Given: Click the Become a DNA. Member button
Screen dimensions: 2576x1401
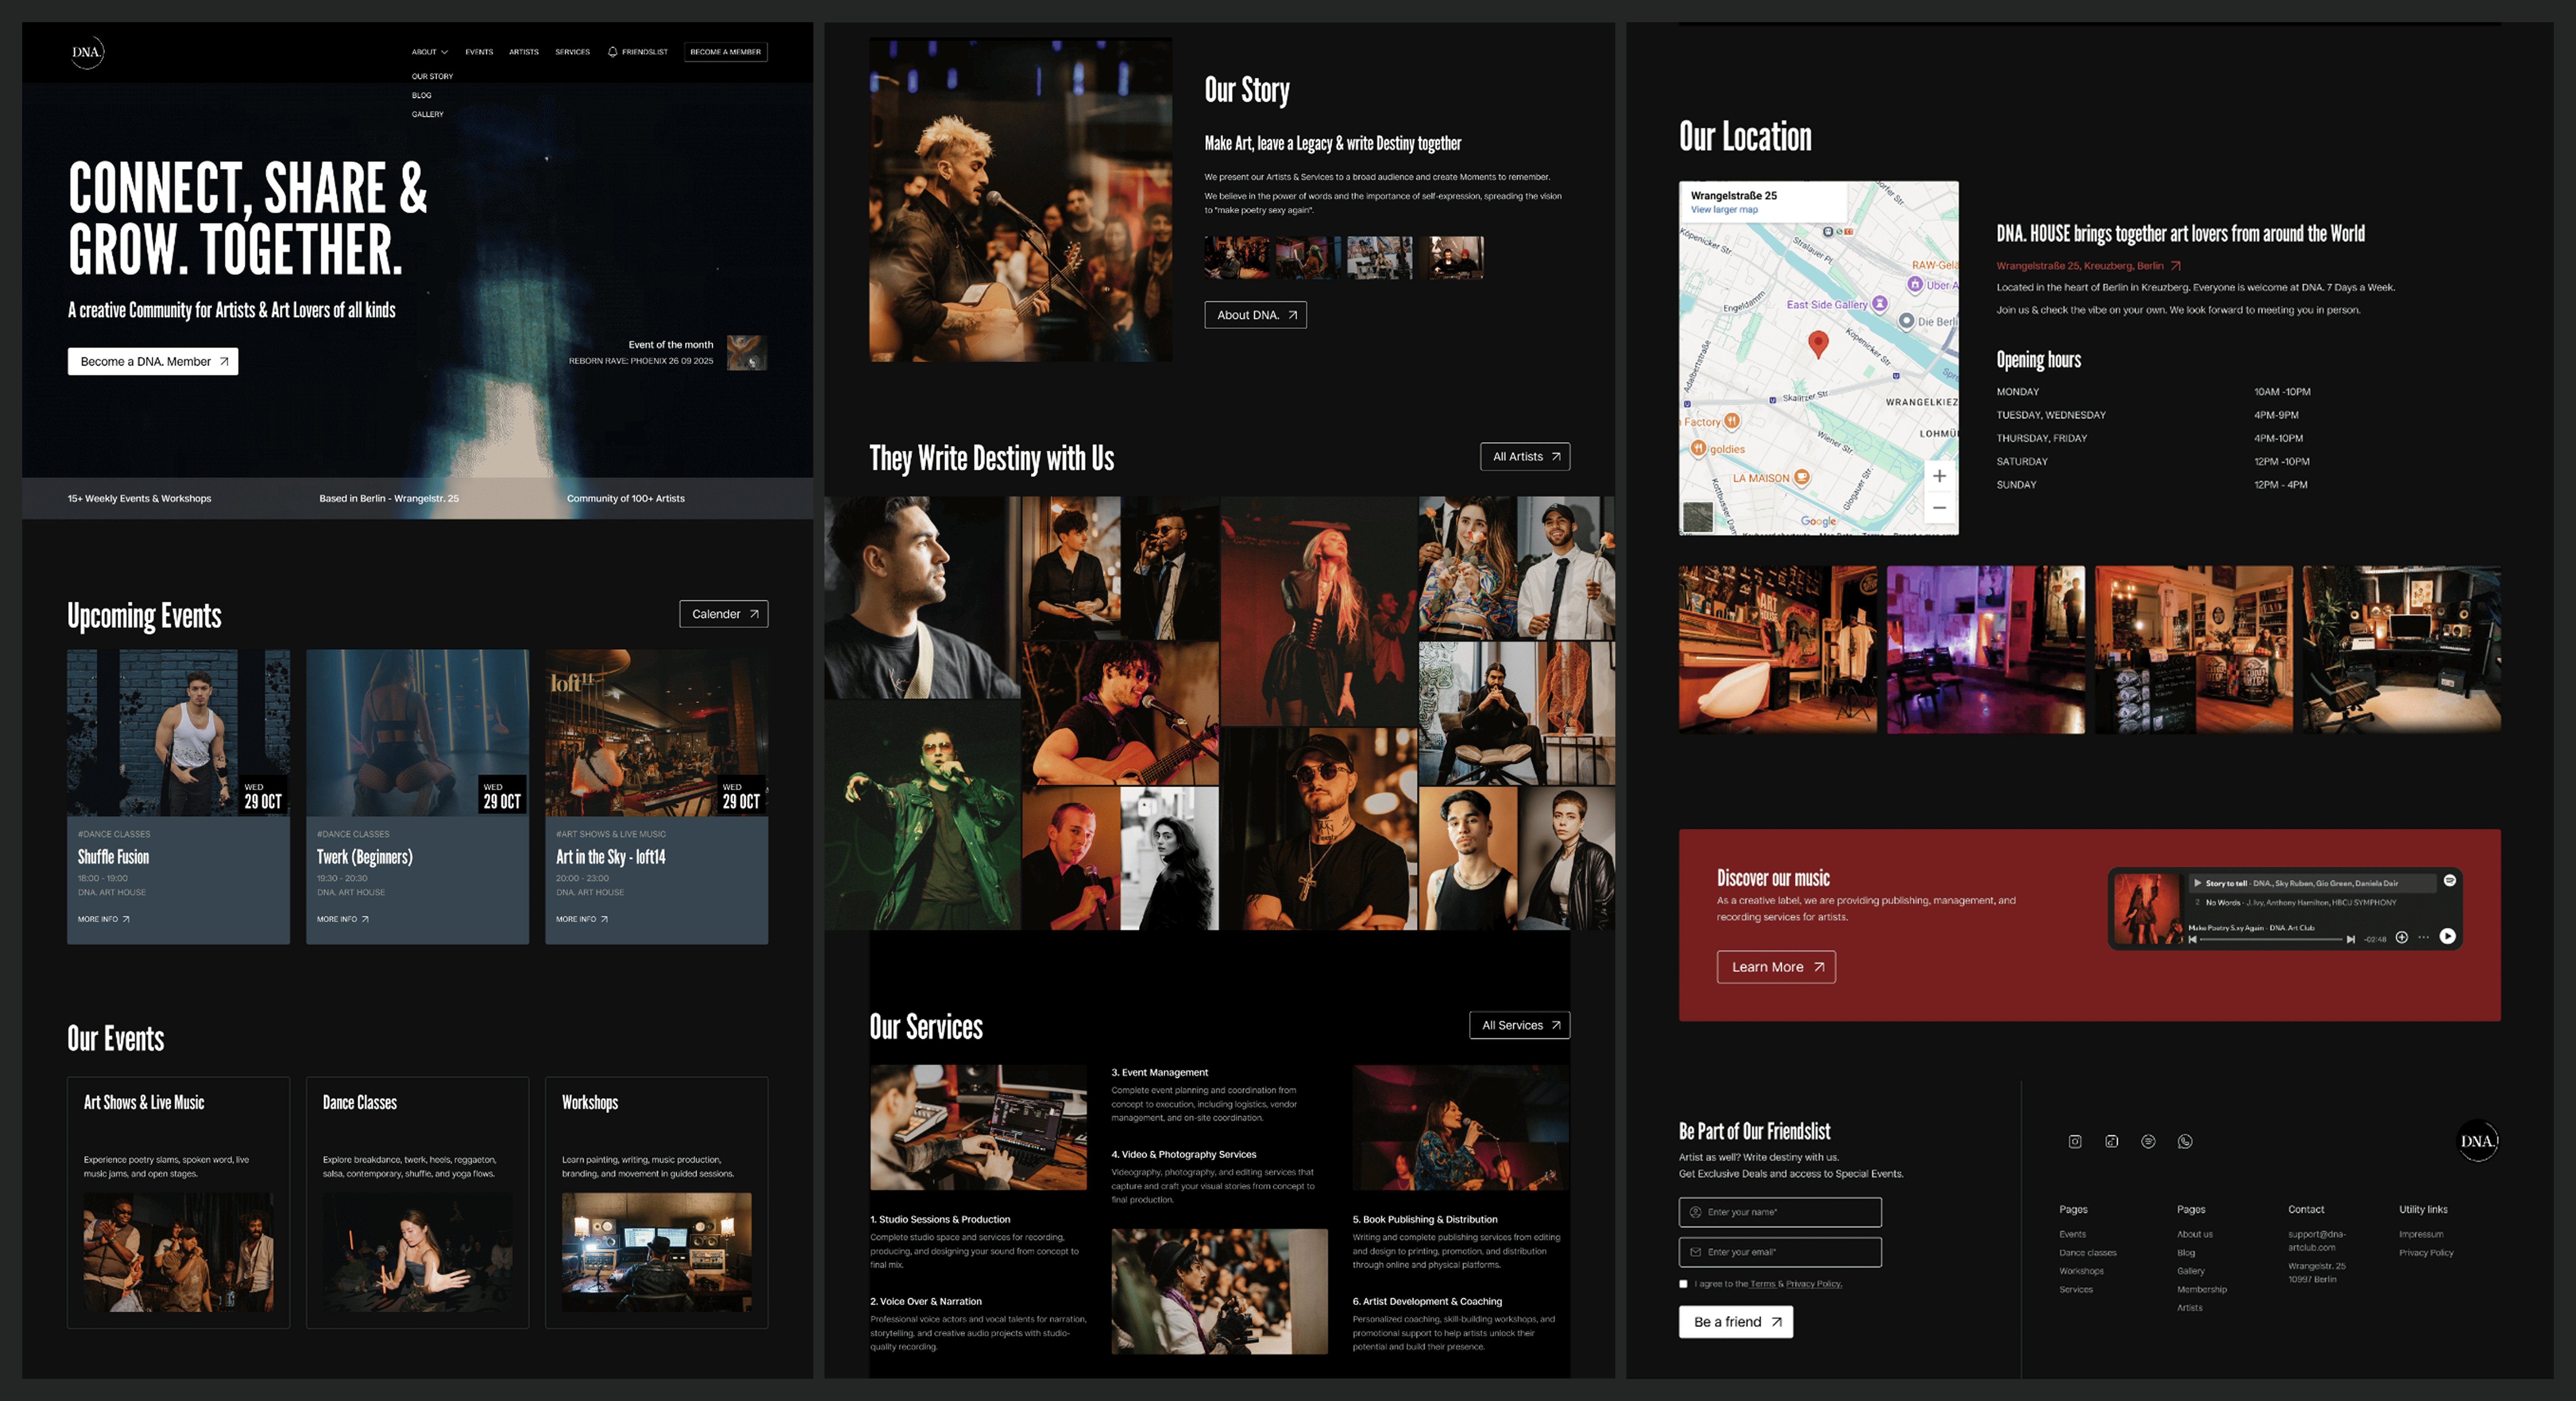Looking at the screenshot, I should pyautogui.click(x=153, y=361).
